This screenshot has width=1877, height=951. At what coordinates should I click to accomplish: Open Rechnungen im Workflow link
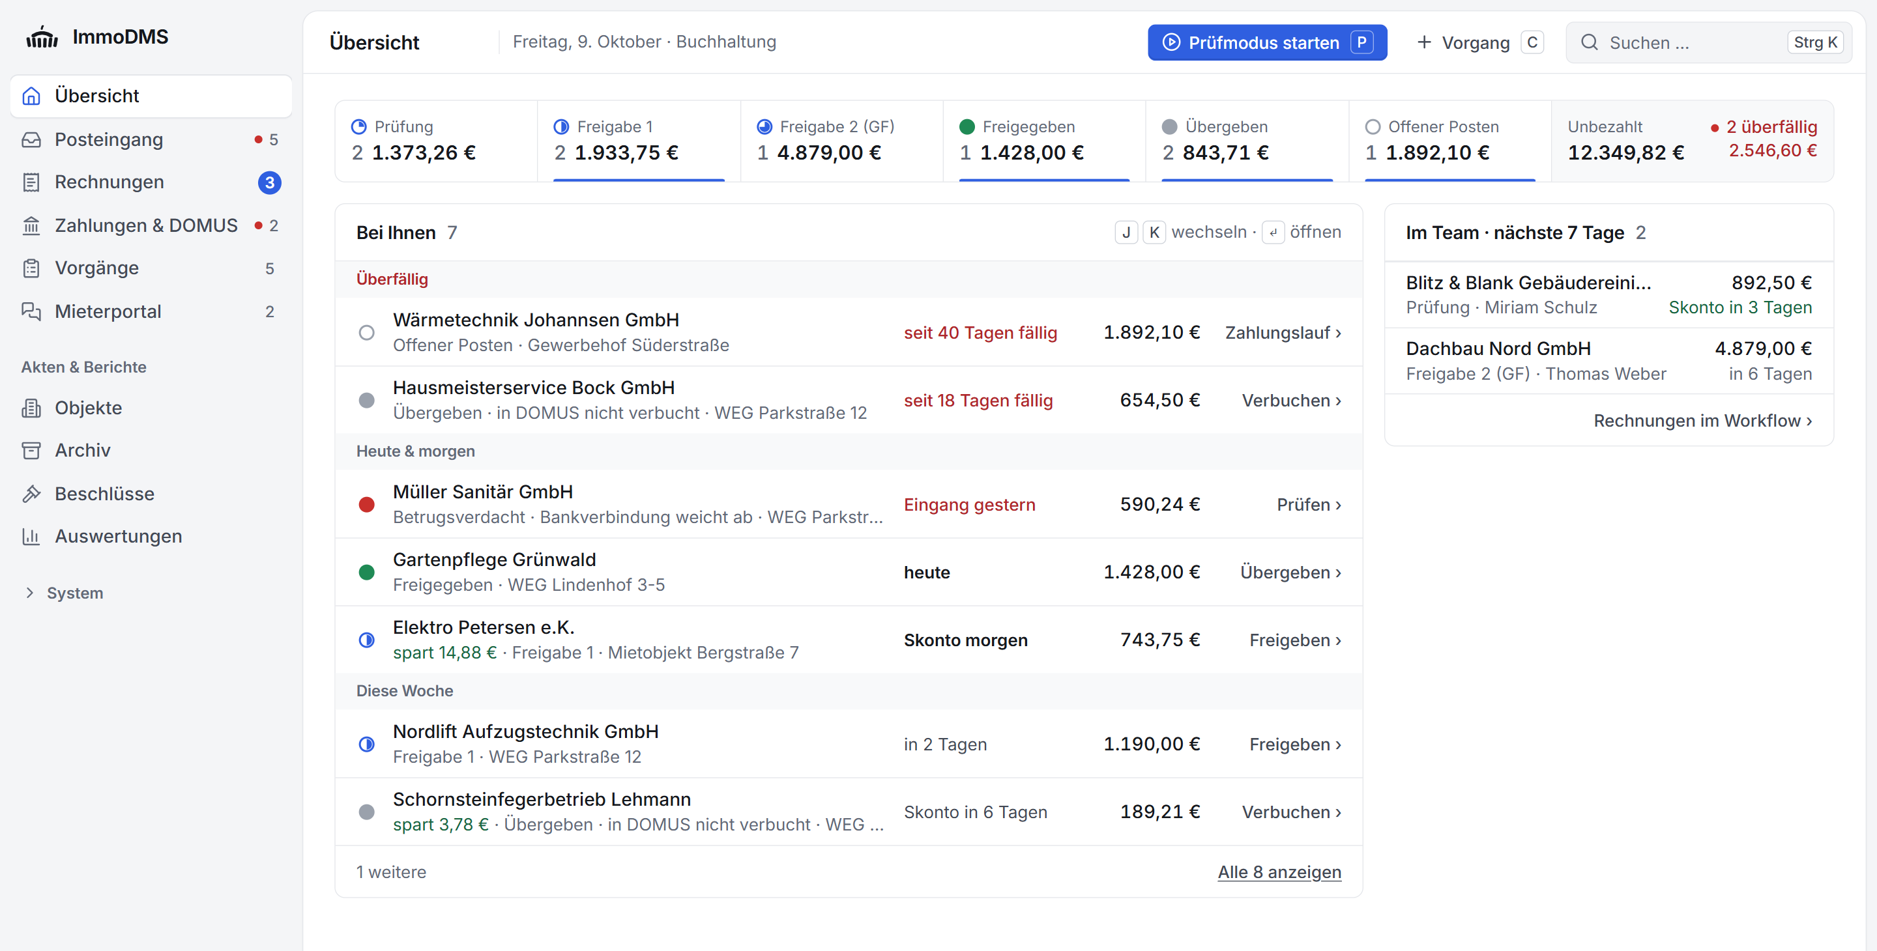pos(1702,421)
